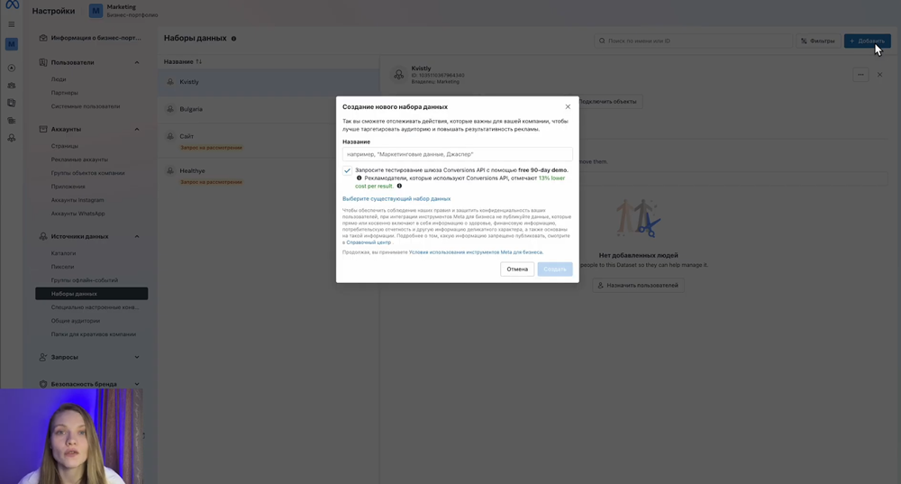Viewport: 901px width, 484px height.
Task: Click the Название input field in dialog
Action: [457, 154]
